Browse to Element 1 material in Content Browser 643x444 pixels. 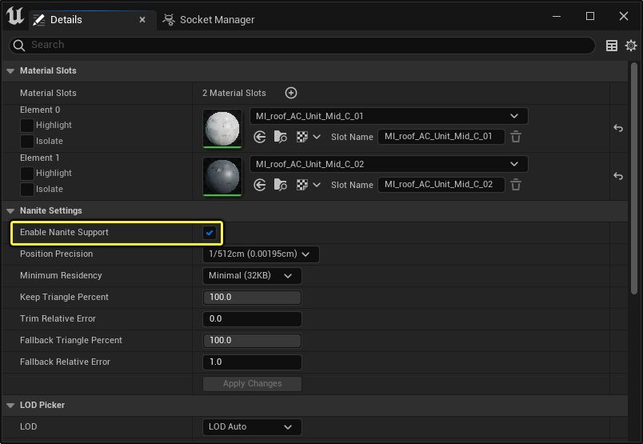coord(280,185)
